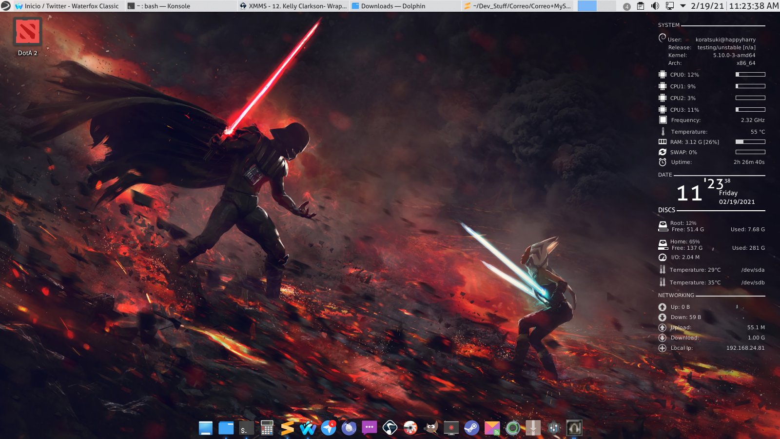The height and width of the screenshot is (439, 780).
Task: Switch to the Downloads — Dolphin window
Action: pyautogui.click(x=392, y=6)
